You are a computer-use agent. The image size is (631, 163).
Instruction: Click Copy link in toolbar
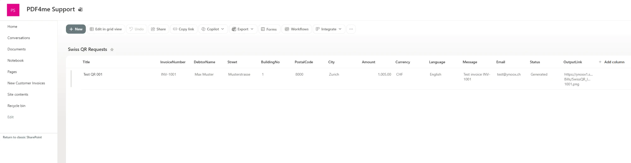coord(184,29)
